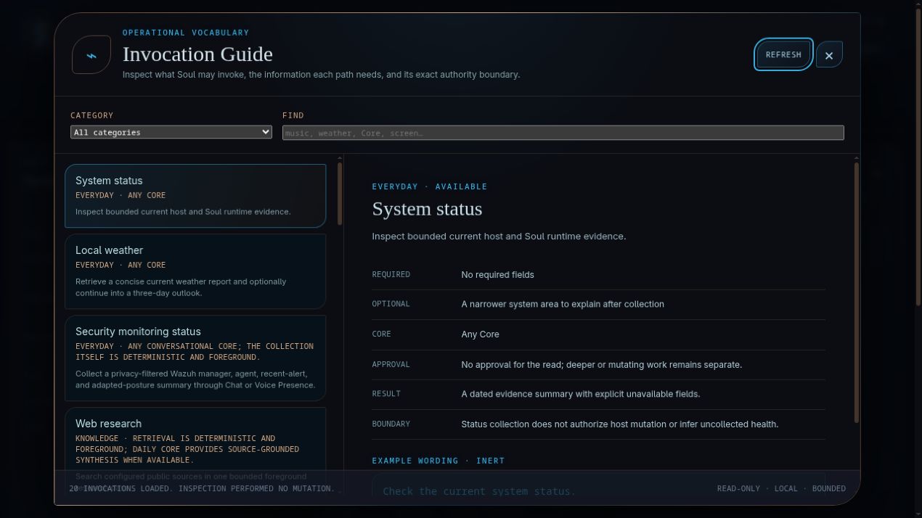Focus the Find search field
922x518 pixels.
point(563,133)
